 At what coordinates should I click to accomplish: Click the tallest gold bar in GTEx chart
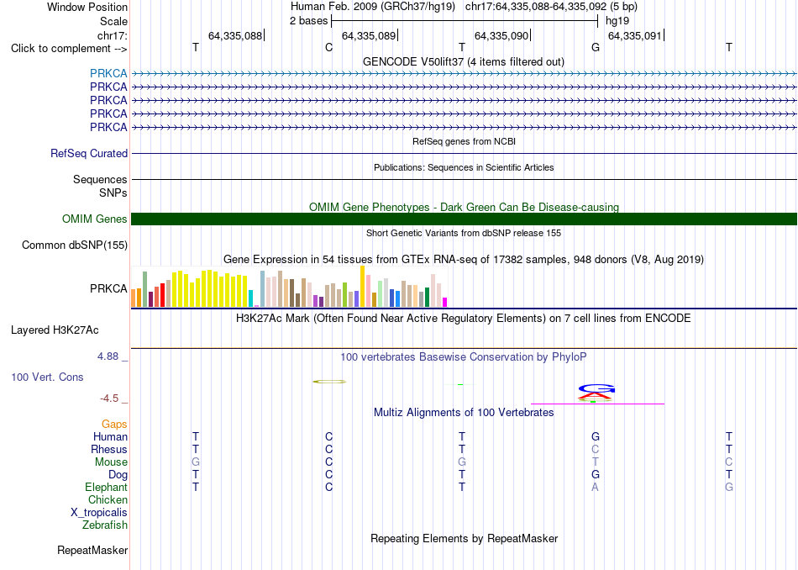click(x=362, y=287)
